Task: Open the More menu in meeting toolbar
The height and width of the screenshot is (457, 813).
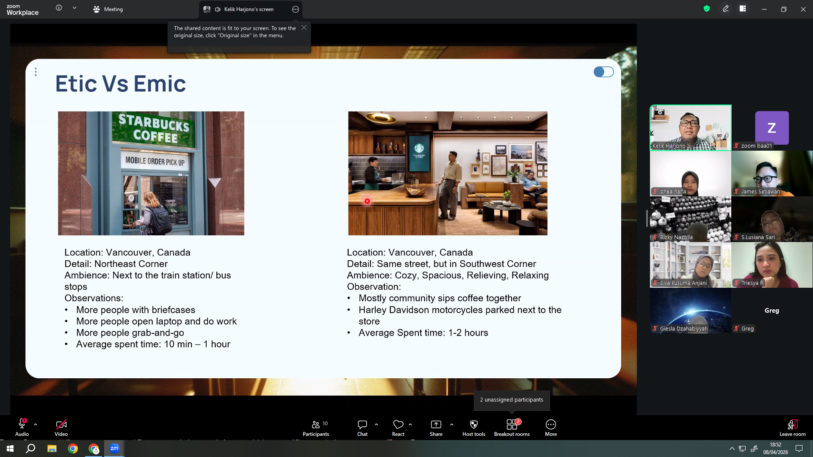Action: pyautogui.click(x=551, y=427)
